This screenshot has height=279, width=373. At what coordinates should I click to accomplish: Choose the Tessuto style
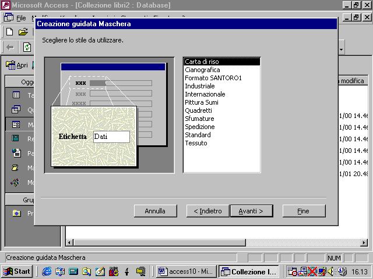(221, 143)
